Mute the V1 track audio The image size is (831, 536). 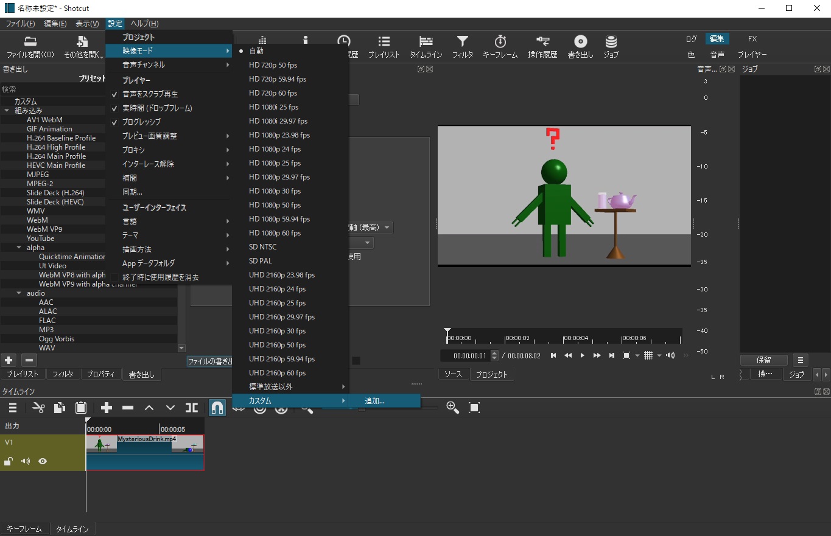[x=26, y=461]
